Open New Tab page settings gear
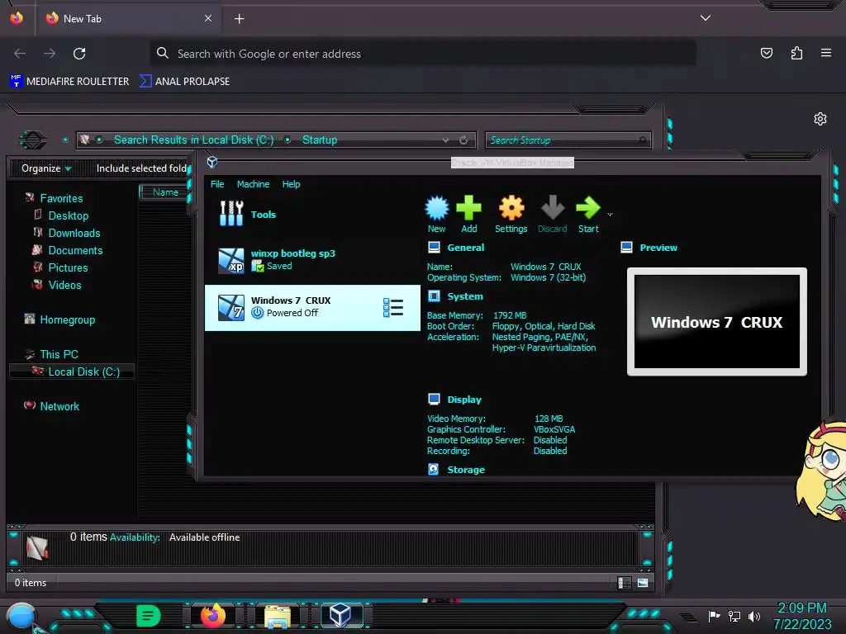This screenshot has height=634, width=846. (x=820, y=119)
